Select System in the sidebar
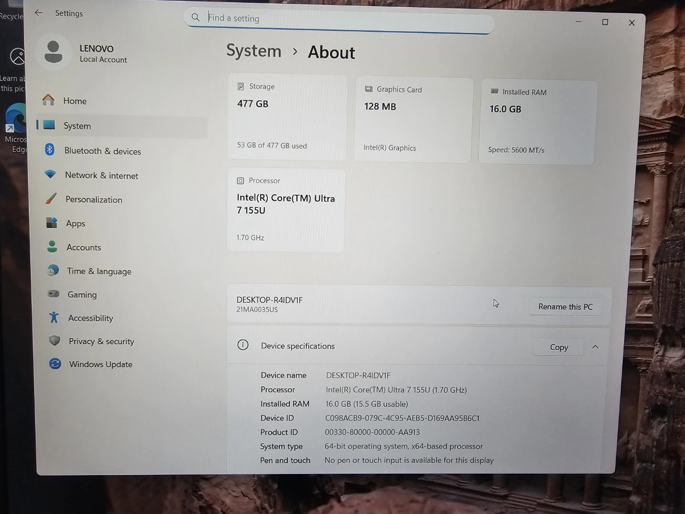685x514 pixels. click(122, 126)
